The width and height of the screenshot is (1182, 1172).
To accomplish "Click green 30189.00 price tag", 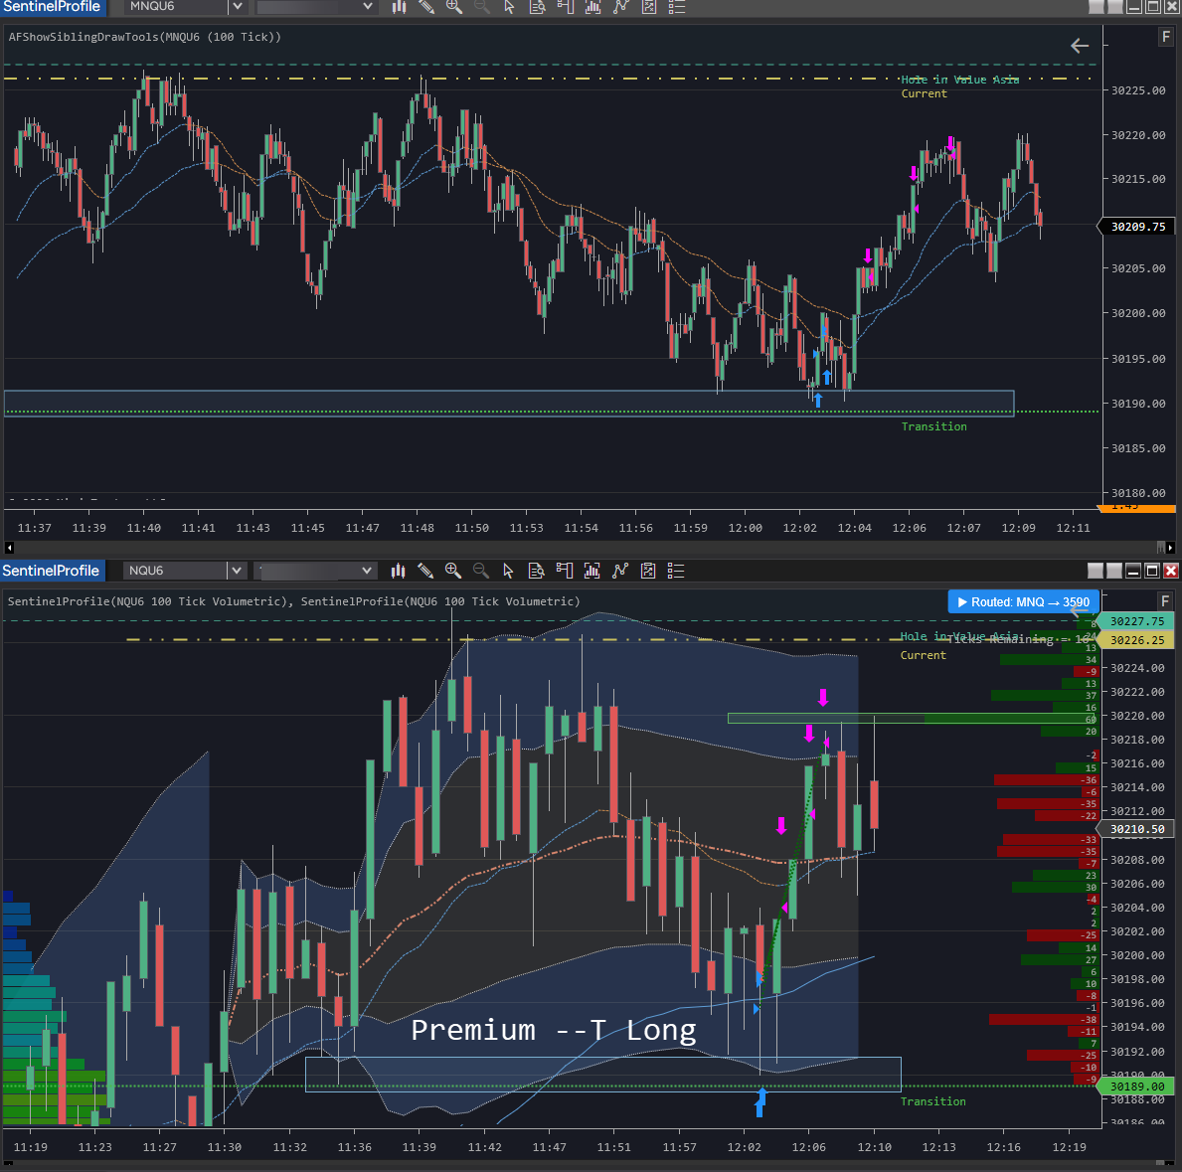I will (1136, 1087).
